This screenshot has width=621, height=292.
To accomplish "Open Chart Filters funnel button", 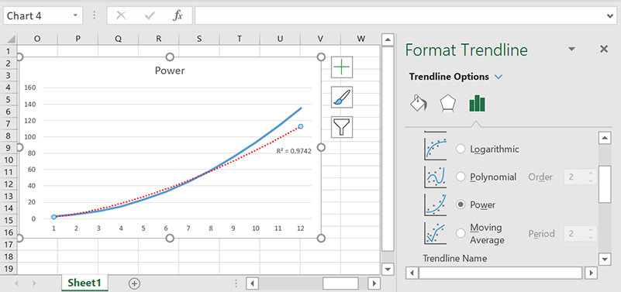I will pos(342,127).
